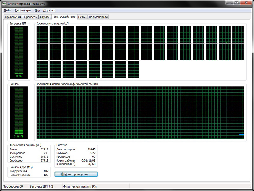254x191 pixels.
Task: Open the Вид menu
Action: point(37,10)
